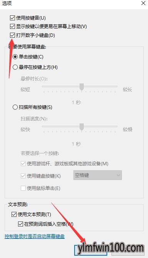Toggle 使用游戏杆、游戏板或其他游戏设备(M) checkbox
The height and width of the screenshot is (258, 148).
[23, 164]
